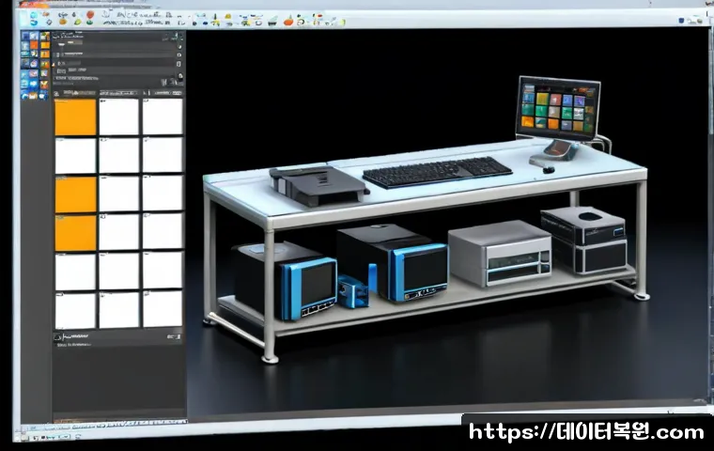
Task: Select the silver server box on lower shelf
Action: [x=500, y=253]
